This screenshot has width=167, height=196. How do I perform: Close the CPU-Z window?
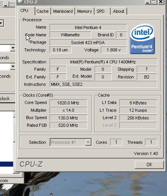tap(161, 2)
